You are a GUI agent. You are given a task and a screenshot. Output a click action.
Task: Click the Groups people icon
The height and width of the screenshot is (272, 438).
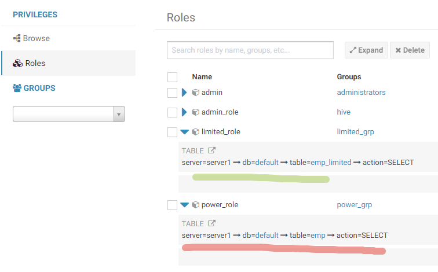pos(17,89)
